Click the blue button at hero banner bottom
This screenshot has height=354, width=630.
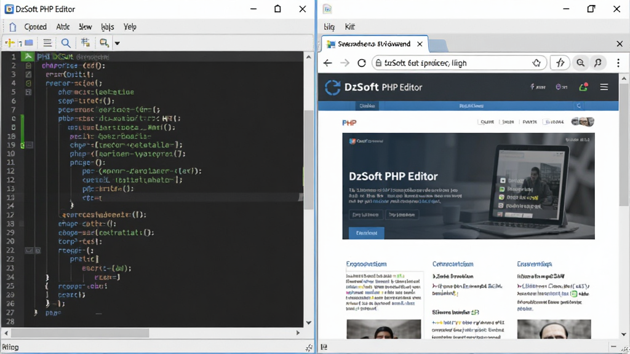click(367, 233)
